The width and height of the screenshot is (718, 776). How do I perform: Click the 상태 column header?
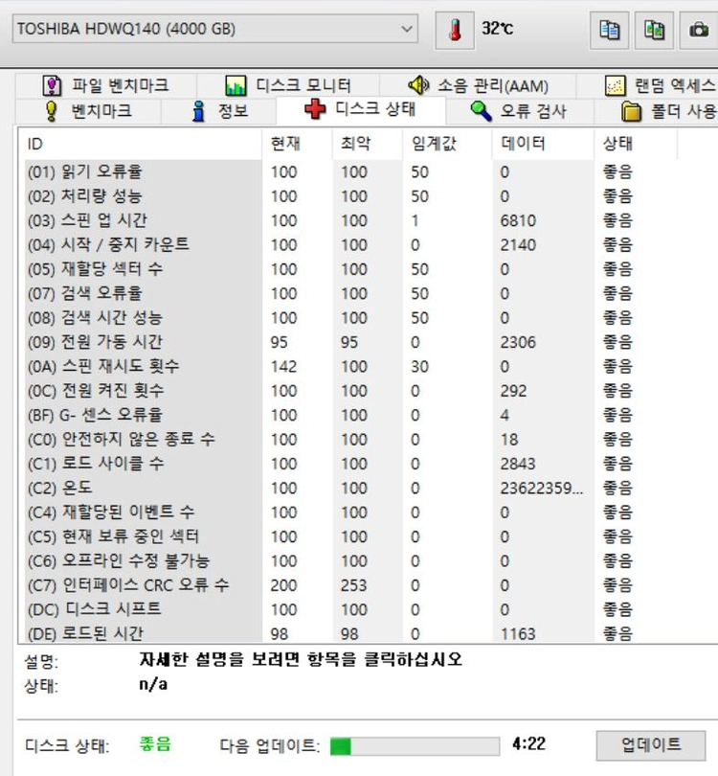pyautogui.click(x=636, y=144)
